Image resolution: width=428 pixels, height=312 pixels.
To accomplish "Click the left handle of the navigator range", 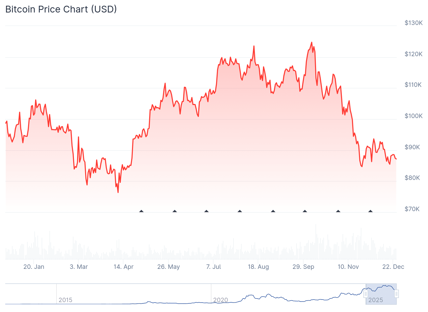I will click(x=366, y=294).
